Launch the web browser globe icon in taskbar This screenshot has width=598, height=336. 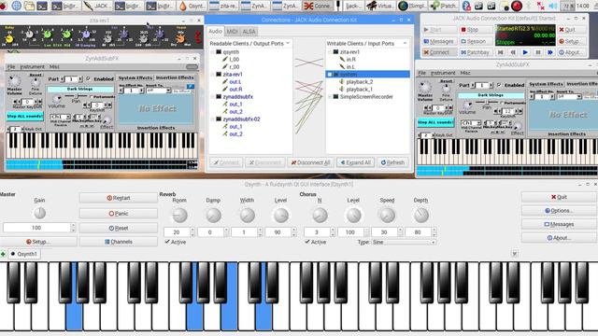tap(17, 6)
